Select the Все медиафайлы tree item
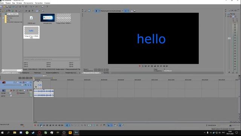 [x=12, y=14]
